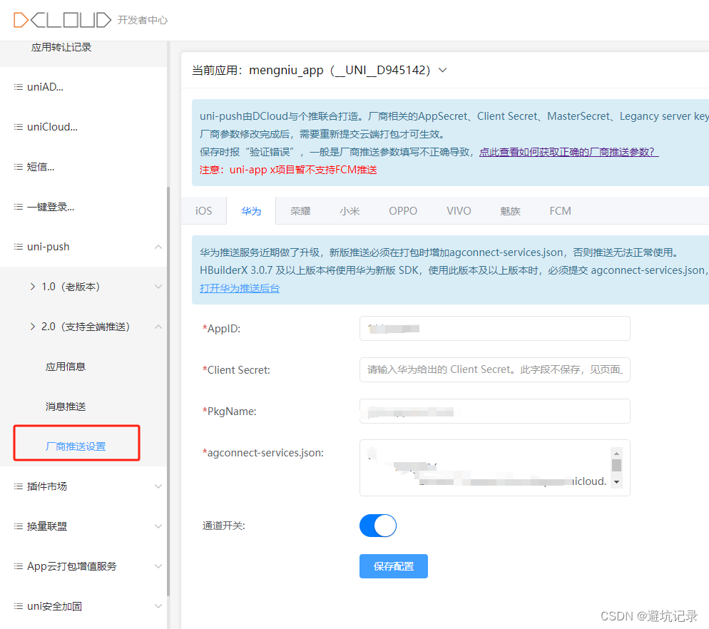Click the uniAD list icon
This screenshot has width=709, height=629.
[18, 87]
